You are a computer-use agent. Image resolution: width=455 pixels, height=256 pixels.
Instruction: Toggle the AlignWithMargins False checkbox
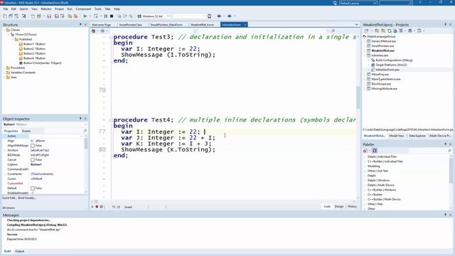(33, 146)
